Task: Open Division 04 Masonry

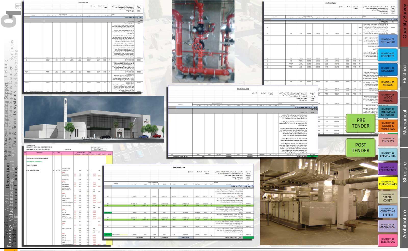Action: (388, 69)
